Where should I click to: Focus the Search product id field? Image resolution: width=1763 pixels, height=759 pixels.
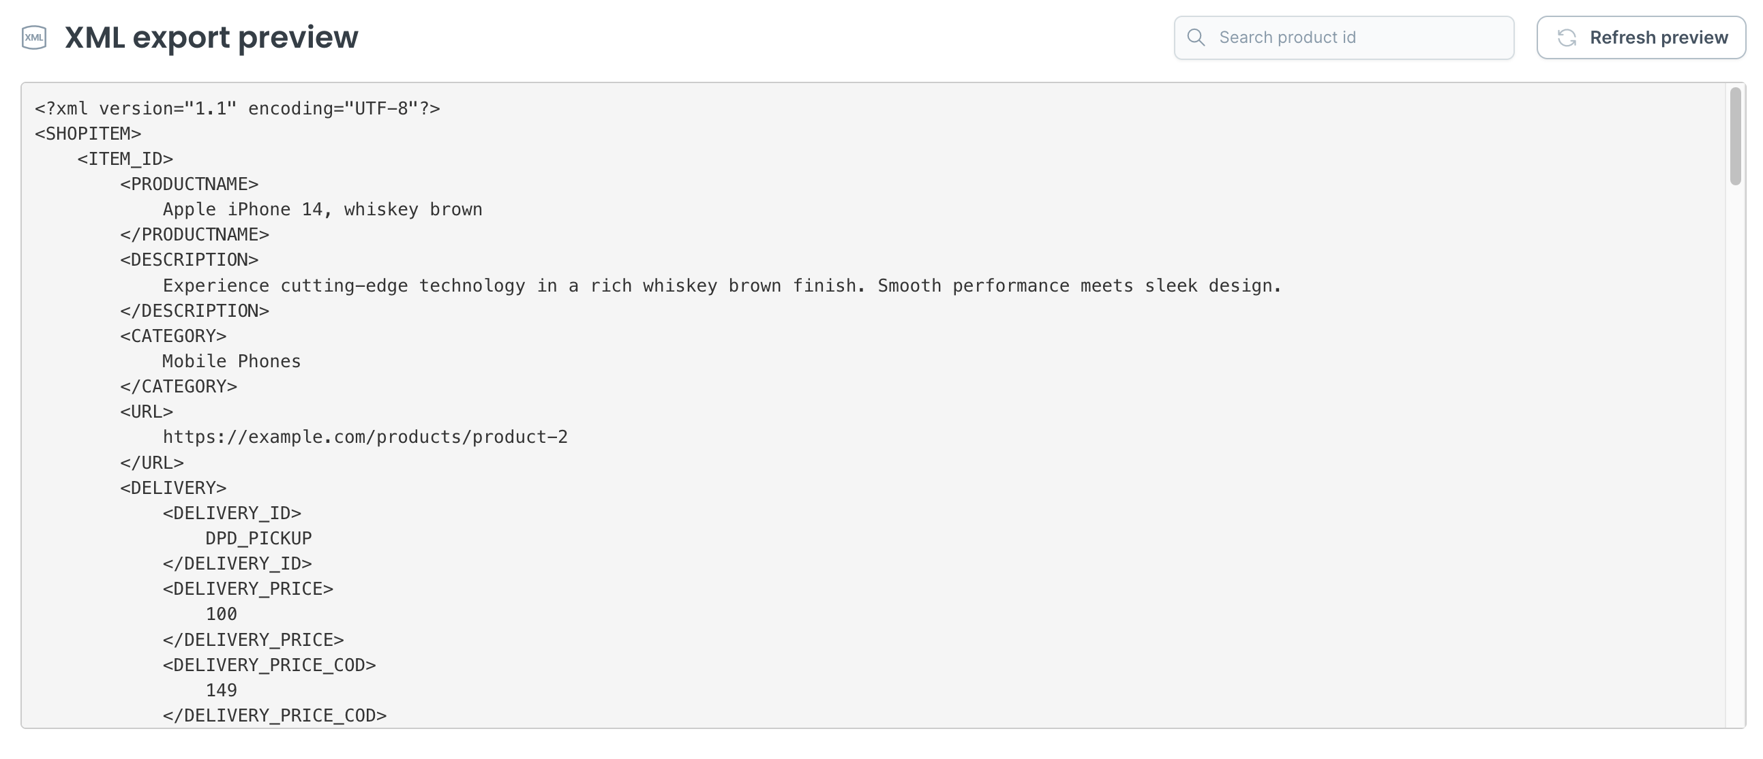(1344, 37)
